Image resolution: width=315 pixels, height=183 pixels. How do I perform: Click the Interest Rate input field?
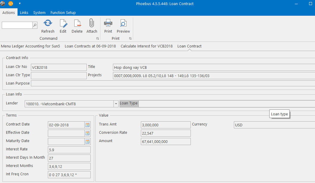pyautogui.click(x=69, y=150)
